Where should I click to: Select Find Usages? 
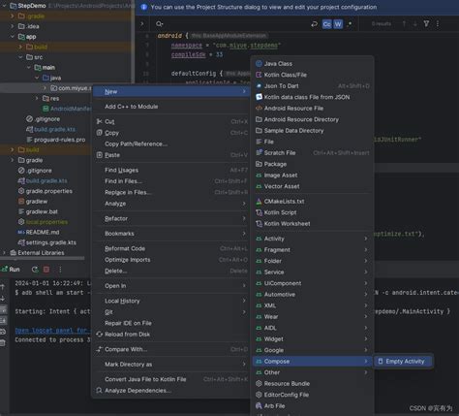(171, 170)
